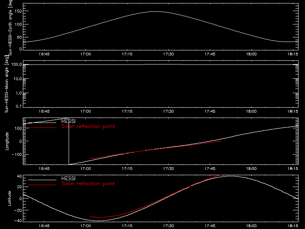Click the -40 tick label on Latitude plot

coord(18,221)
